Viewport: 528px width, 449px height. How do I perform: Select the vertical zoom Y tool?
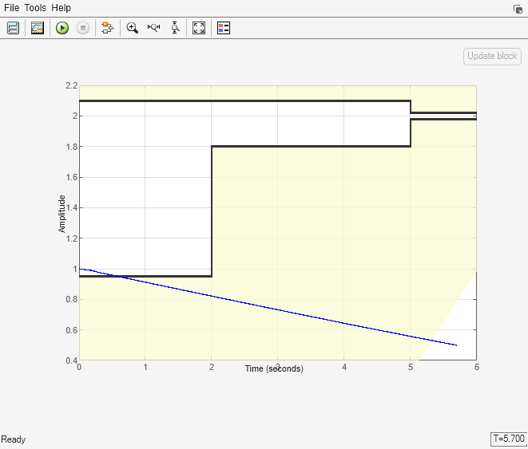tap(175, 28)
